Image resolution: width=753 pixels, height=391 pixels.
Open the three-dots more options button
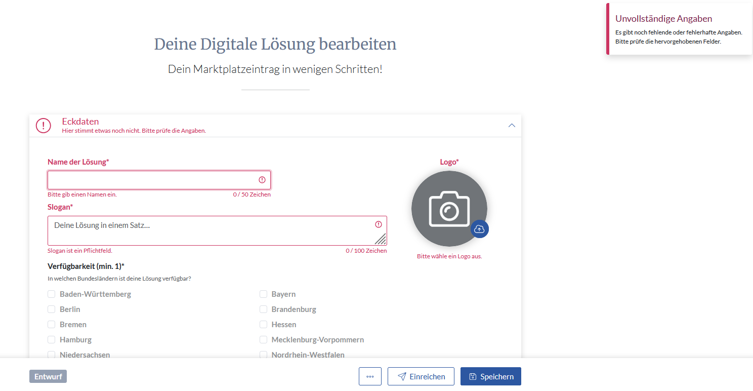coord(370,376)
